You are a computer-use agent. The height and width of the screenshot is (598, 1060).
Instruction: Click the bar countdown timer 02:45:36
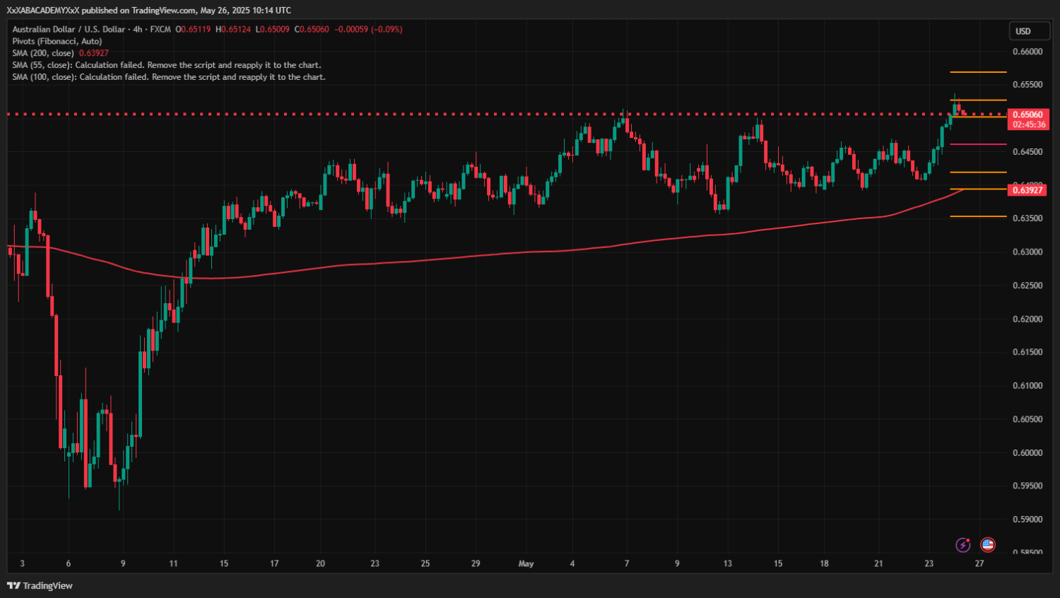(x=1028, y=124)
